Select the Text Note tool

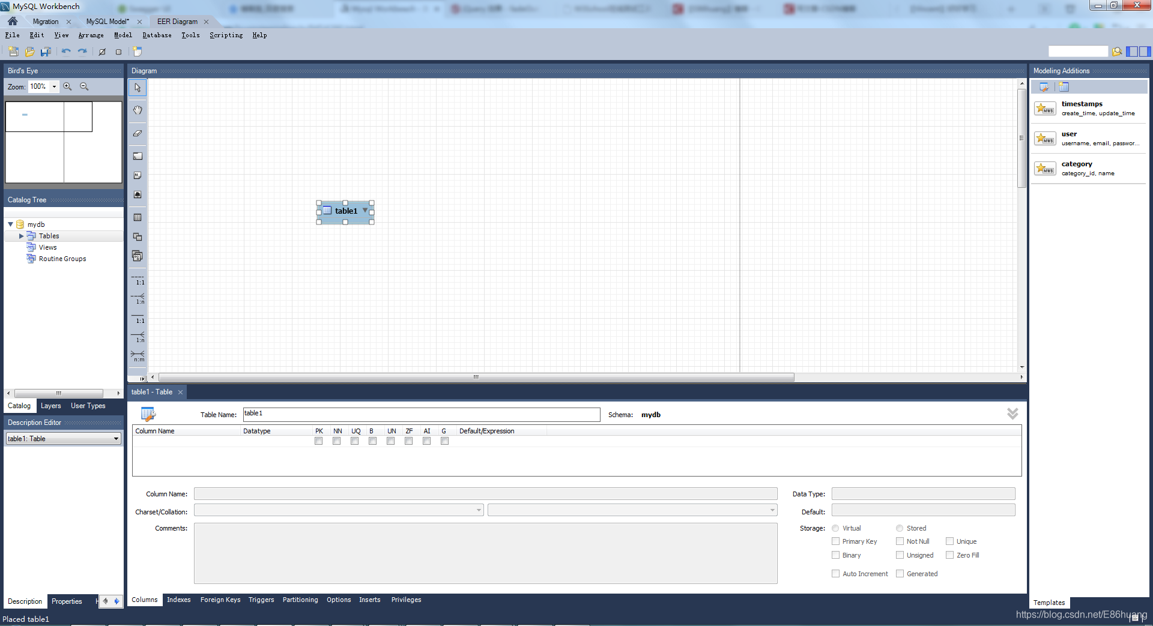(x=138, y=175)
